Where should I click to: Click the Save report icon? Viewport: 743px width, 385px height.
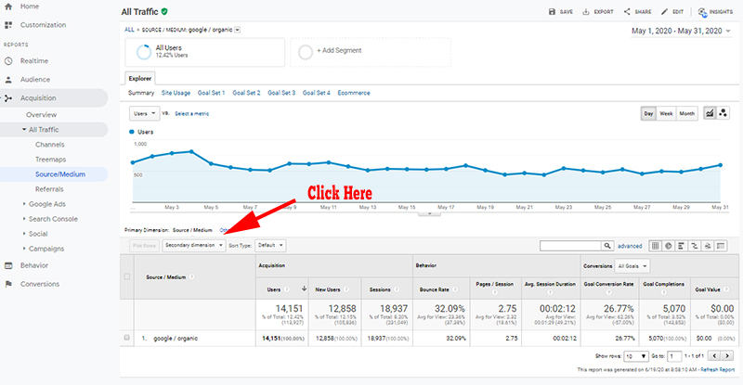(552, 12)
